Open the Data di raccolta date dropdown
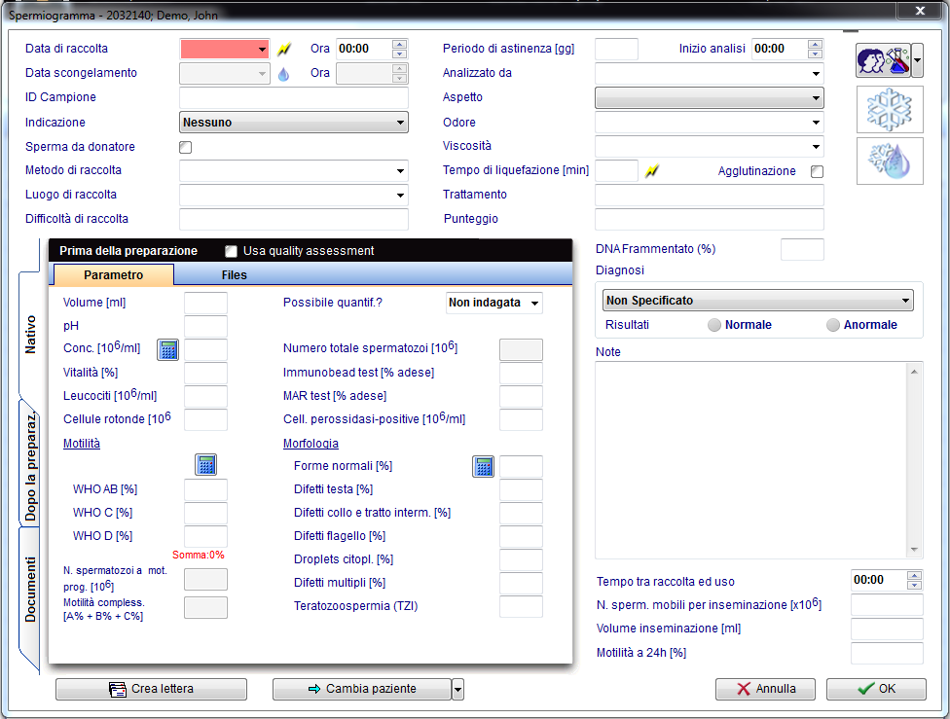 (262, 49)
